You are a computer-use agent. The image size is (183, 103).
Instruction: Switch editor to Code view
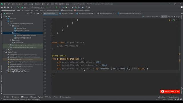coord(164,17)
